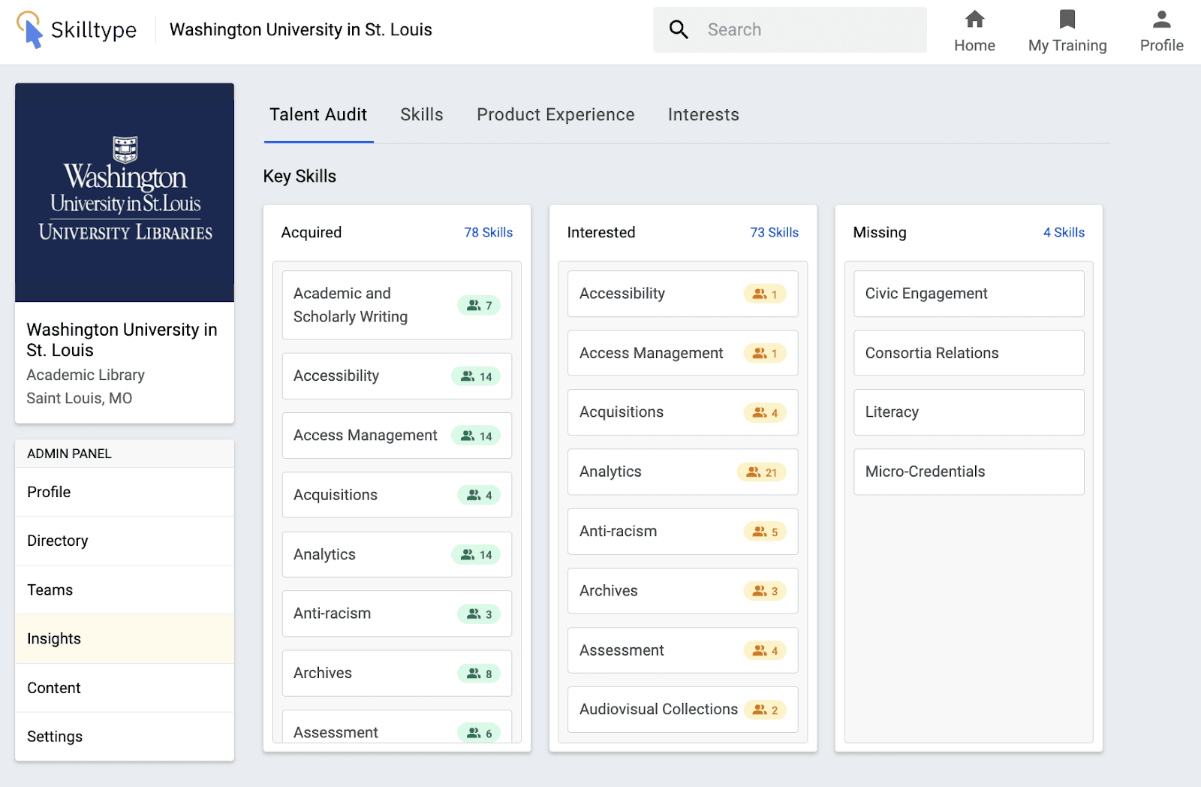
Task: Open the 78 Skills acquired link
Action: point(488,233)
